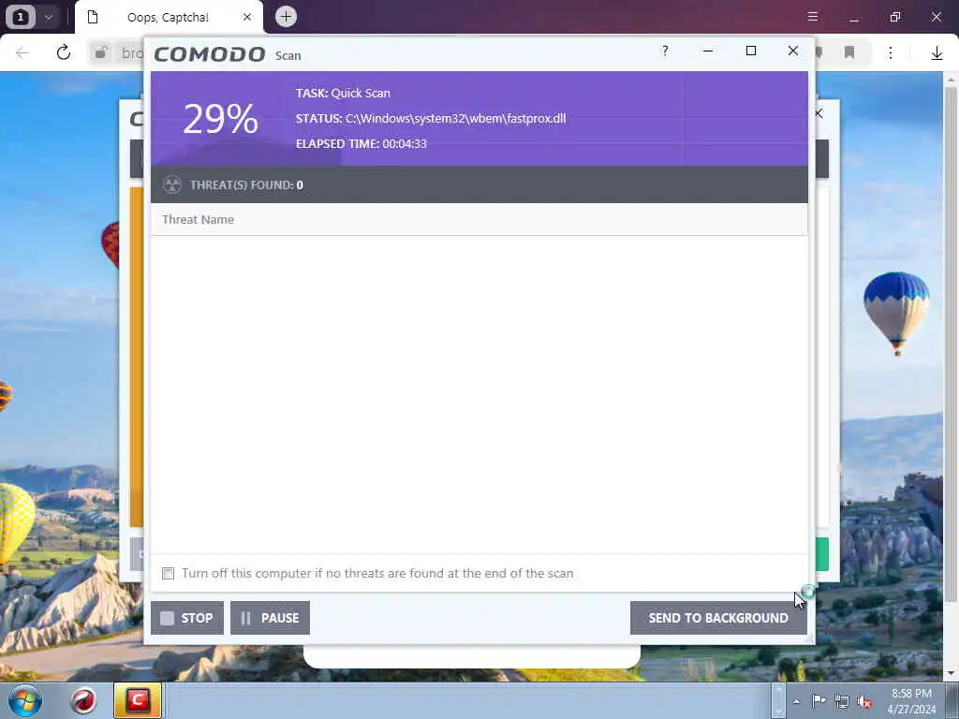Open the browser hamburger menu

pyautogui.click(x=813, y=17)
